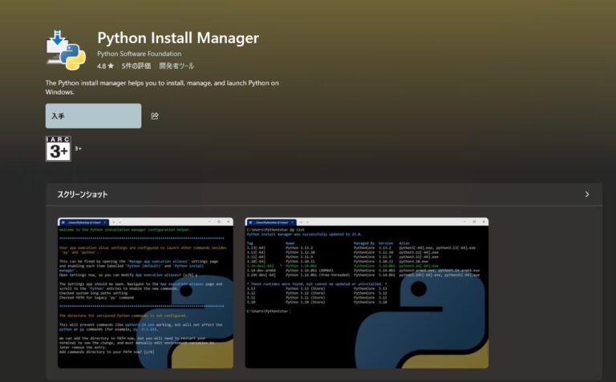Click the Python Install Manager title

[x=178, y=38]
